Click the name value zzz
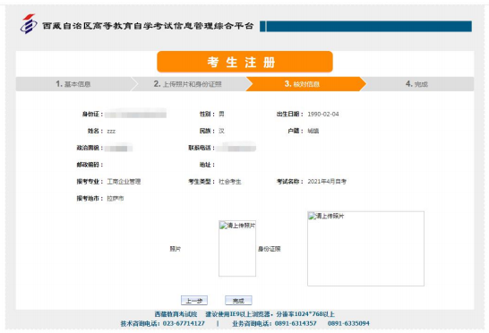 111,132
